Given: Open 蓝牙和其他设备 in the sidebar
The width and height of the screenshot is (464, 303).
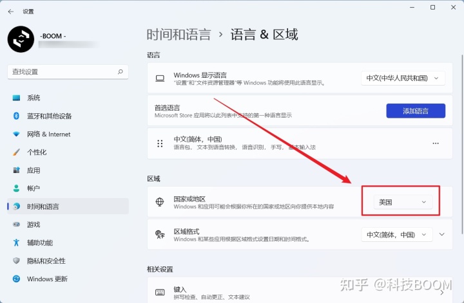Looking at the screenshot, I should click(x=68, y=116).
